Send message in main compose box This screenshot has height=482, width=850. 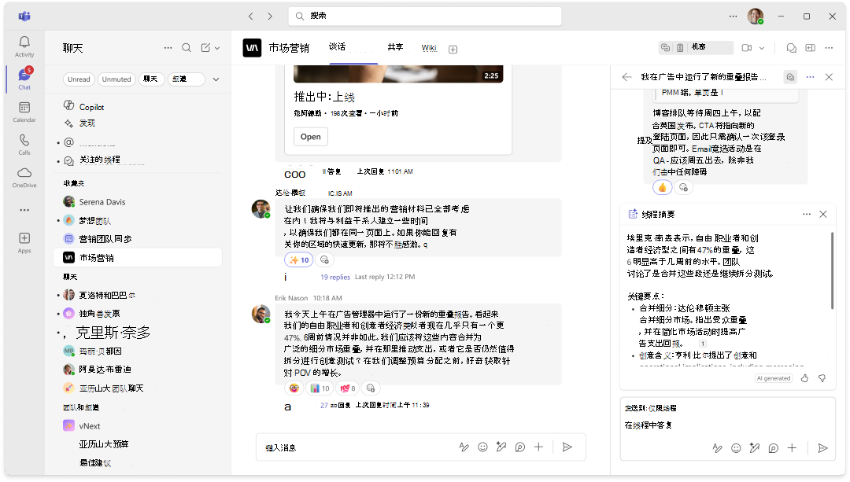(567, 447)
